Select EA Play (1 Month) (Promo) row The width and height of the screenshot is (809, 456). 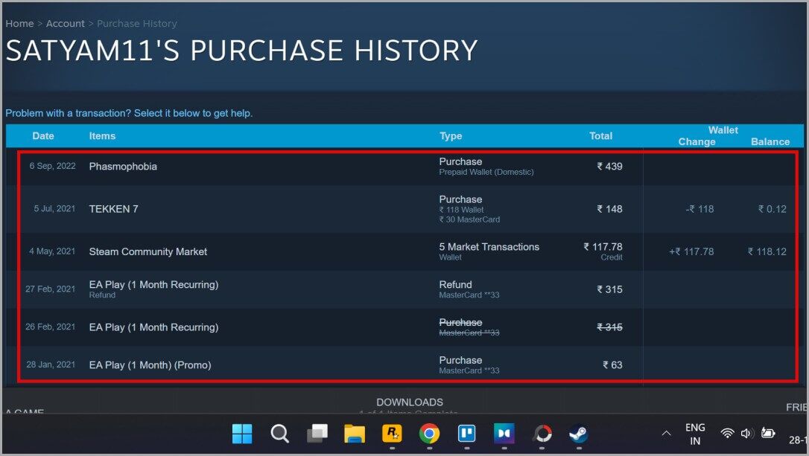point(405,365)
